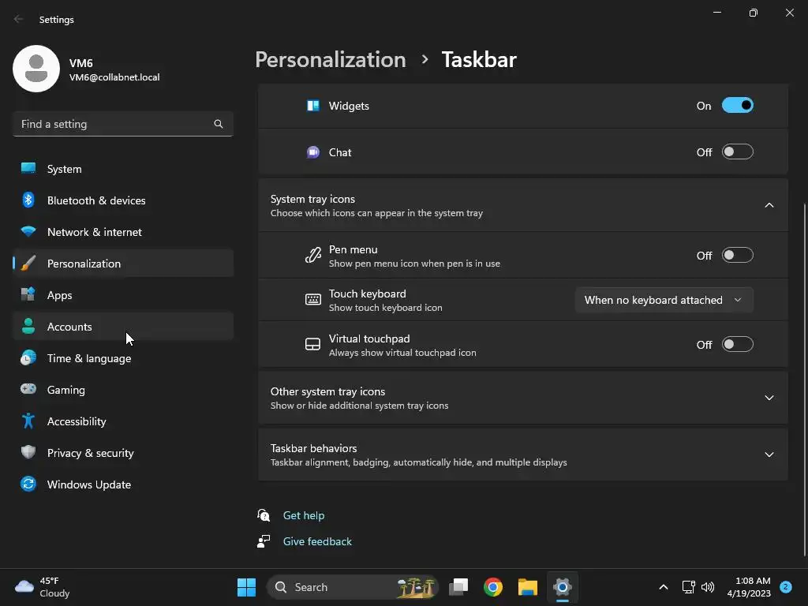This screenshot has height=606, width=808.
Task: Go to Time & language settings
Action: coord(122,358)
